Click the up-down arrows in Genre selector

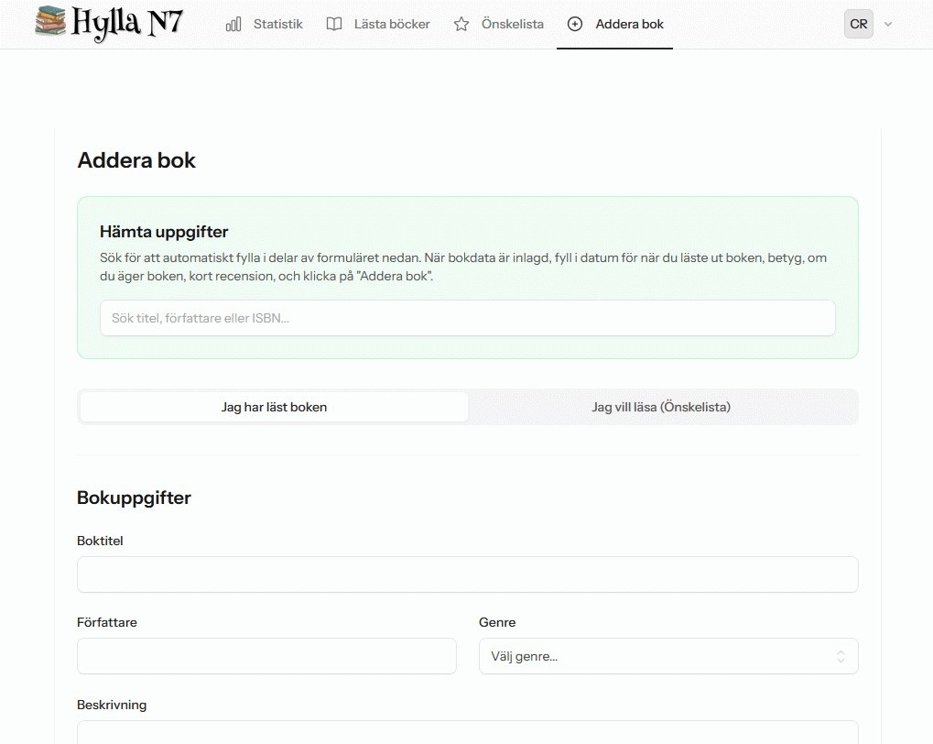pos(841,656)
